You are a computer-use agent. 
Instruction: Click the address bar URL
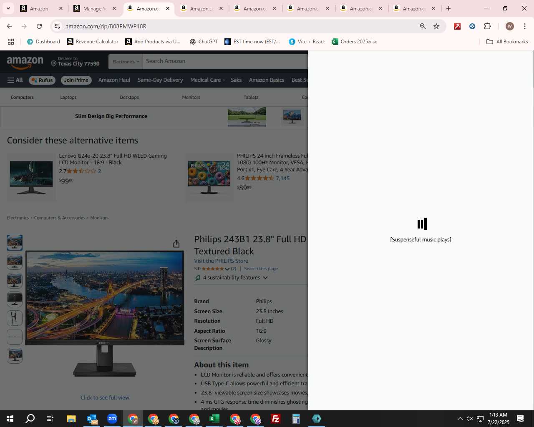[x=106, y=26]
